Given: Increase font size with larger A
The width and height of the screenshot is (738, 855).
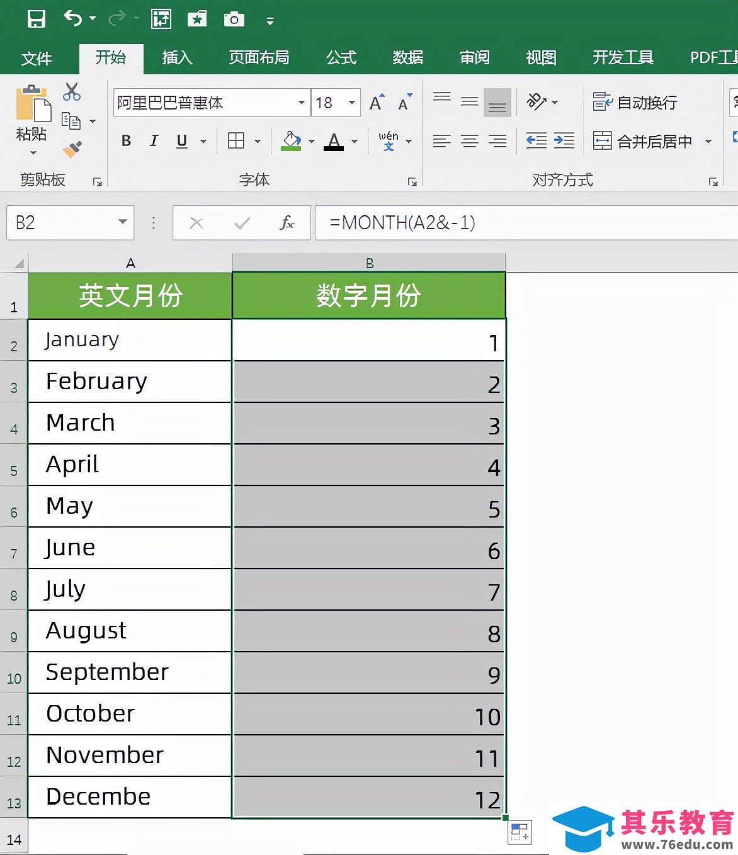Looking at the screenshot, I should (x=377, y=103).
